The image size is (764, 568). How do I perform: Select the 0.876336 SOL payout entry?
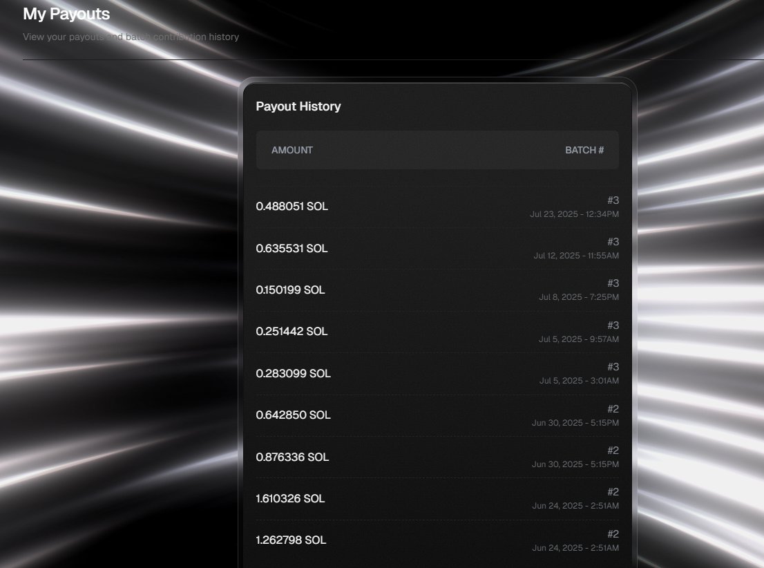click(x=294, y=457)
